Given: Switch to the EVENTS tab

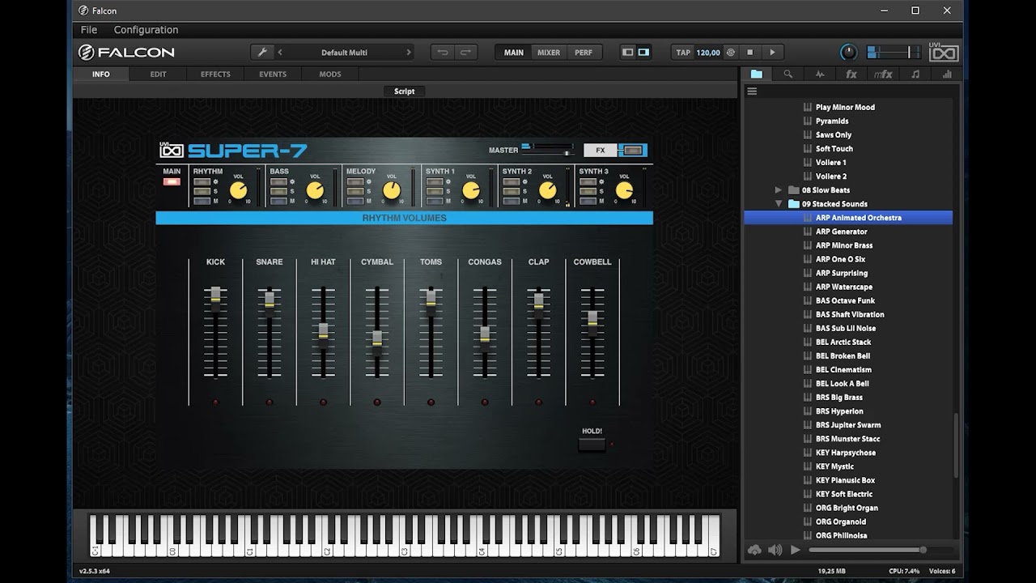Looking at the screenshot, I should pos(273,74).
